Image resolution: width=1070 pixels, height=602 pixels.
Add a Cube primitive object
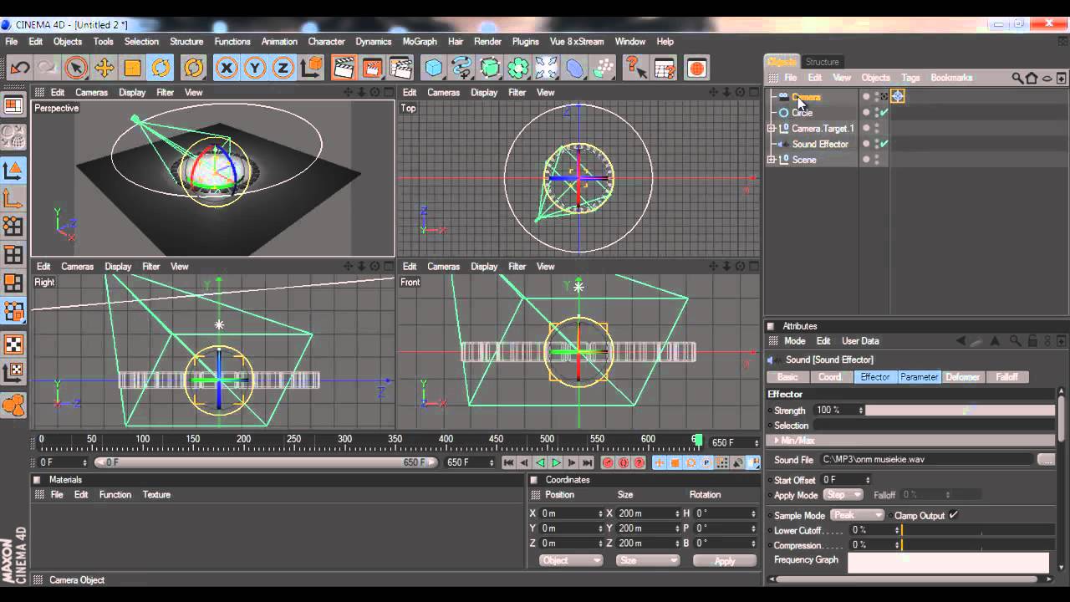pyautogui.click(x=433, y=68)
